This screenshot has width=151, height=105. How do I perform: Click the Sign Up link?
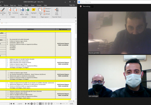click(x=72, y=5)
